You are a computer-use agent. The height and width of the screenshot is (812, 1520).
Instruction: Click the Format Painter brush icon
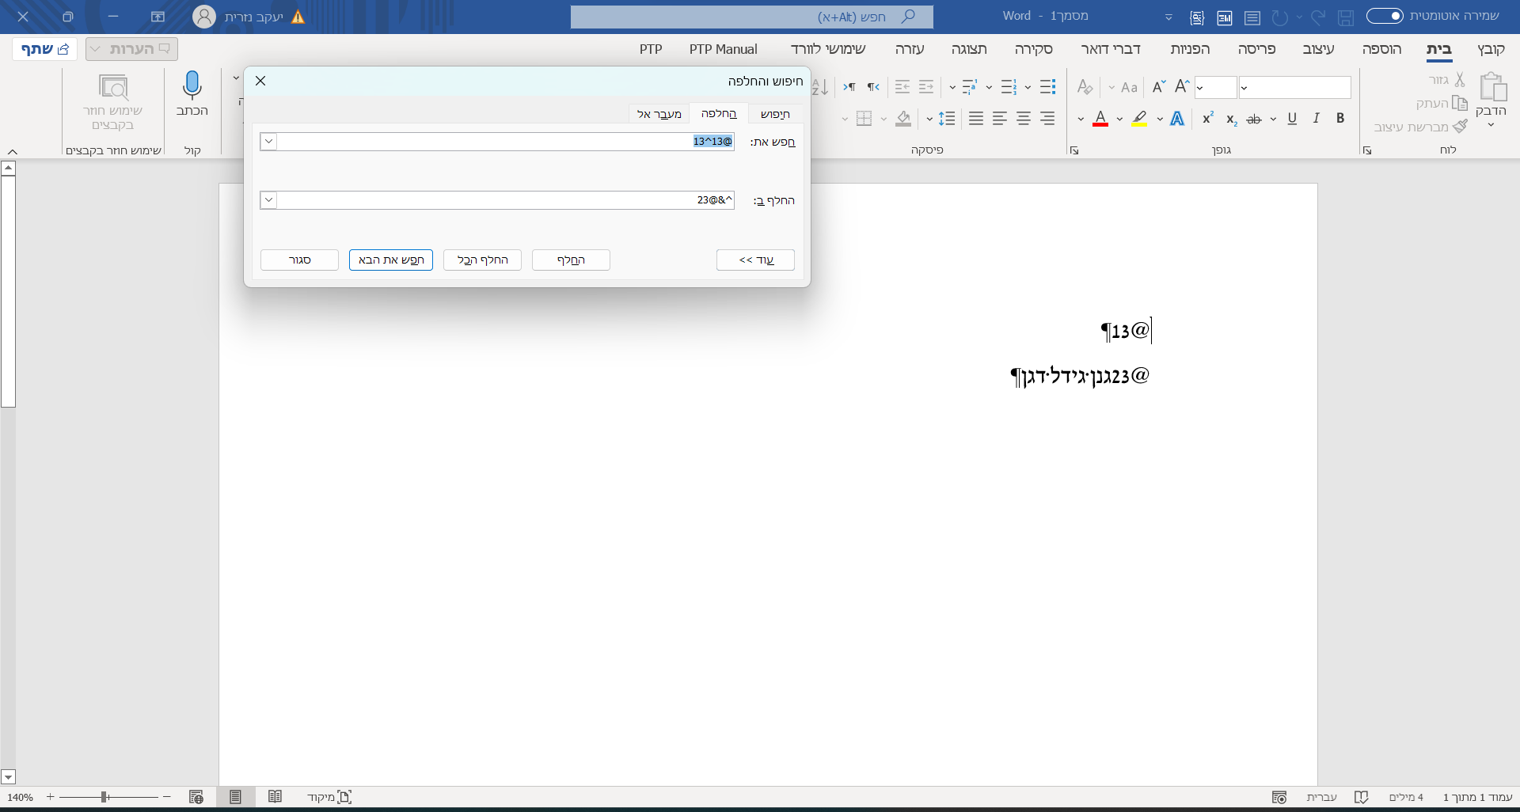coord(1460,127)
